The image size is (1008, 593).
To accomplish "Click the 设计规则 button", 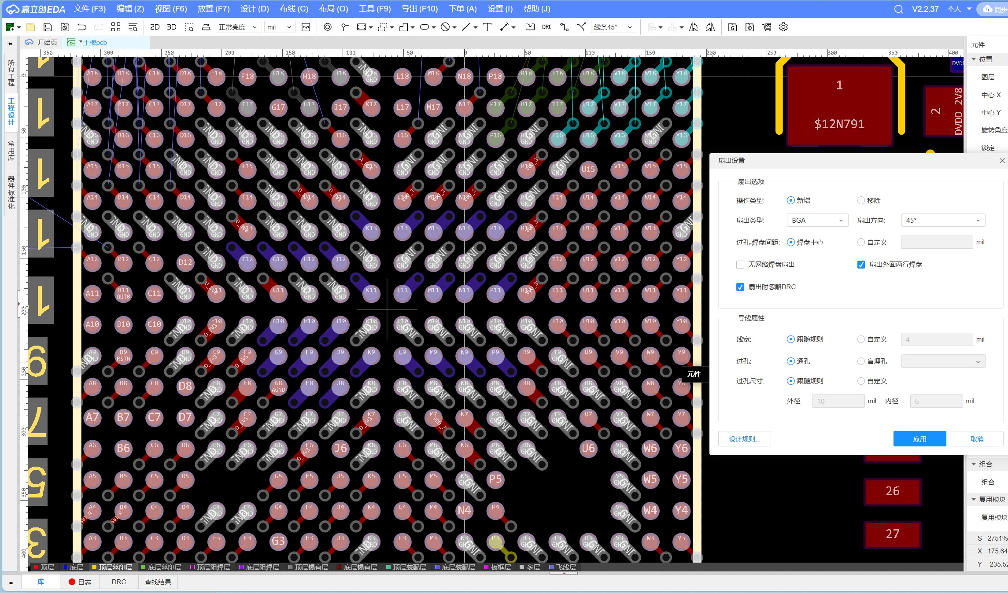I will click(744, 439).
